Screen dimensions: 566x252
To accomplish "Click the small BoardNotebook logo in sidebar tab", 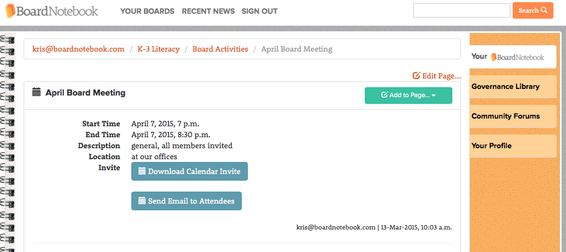I will 517,57.
